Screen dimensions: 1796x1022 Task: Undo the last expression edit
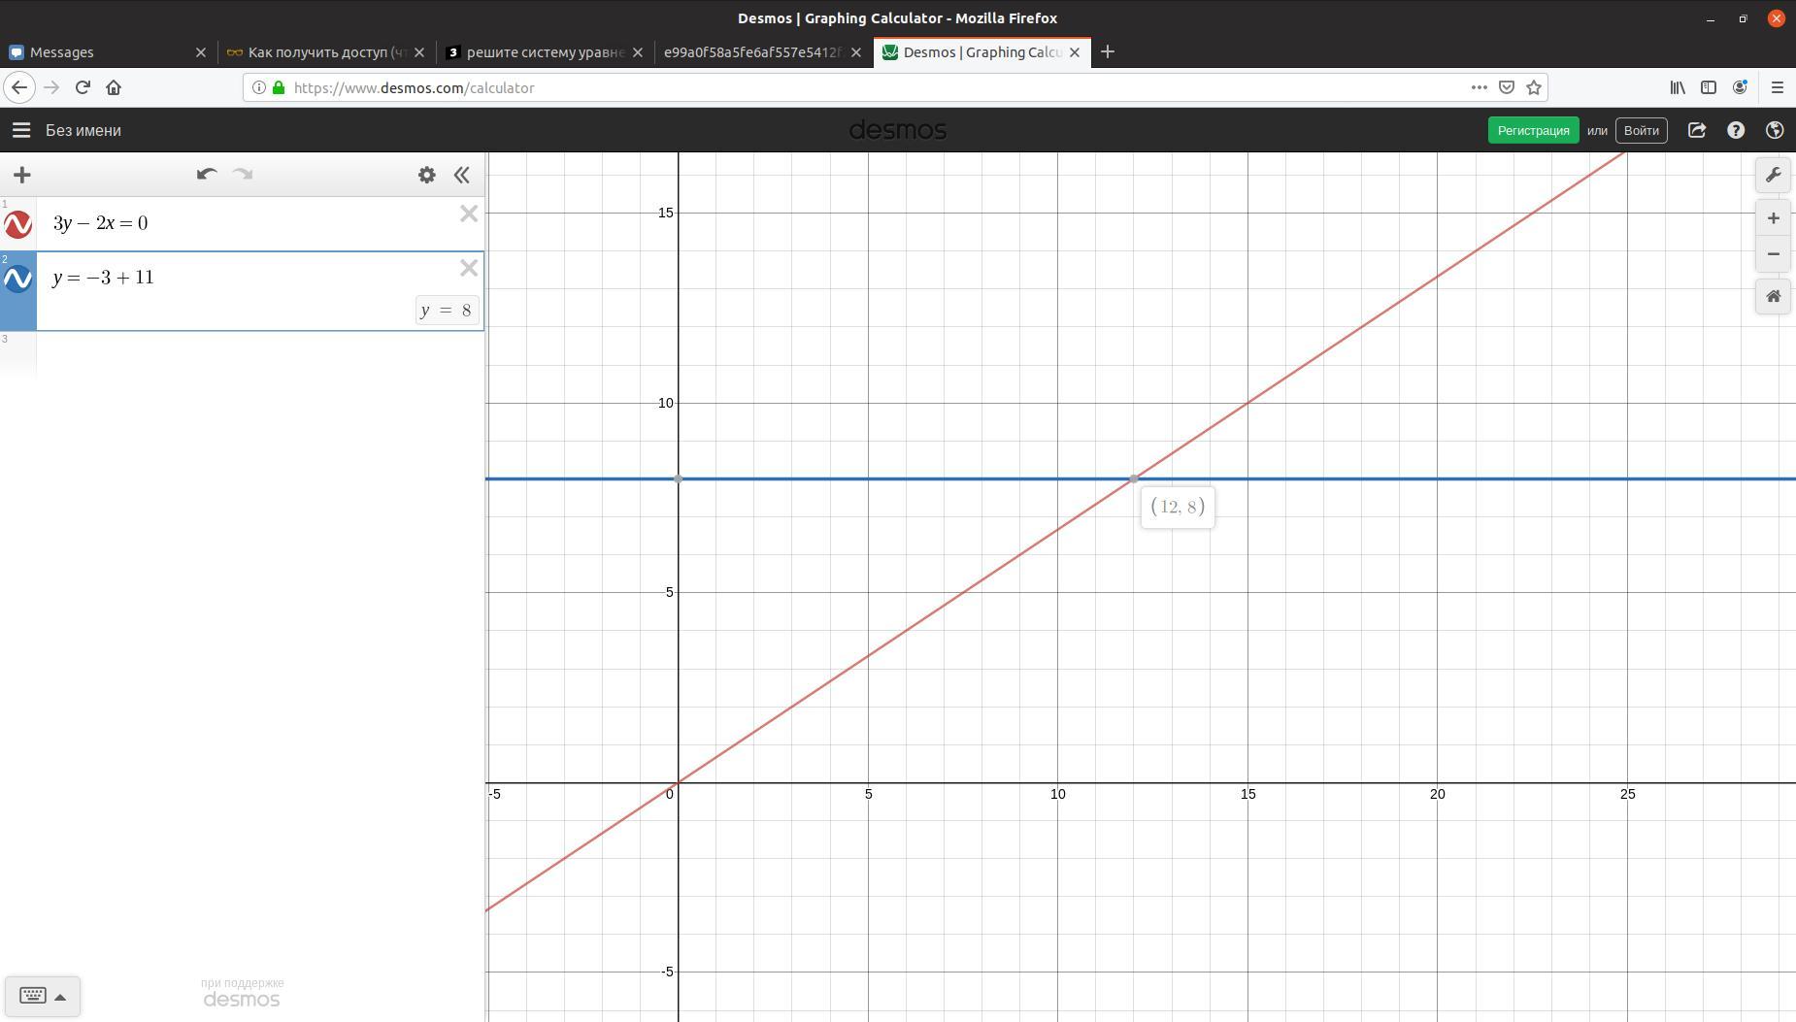(x=206, y=175)
